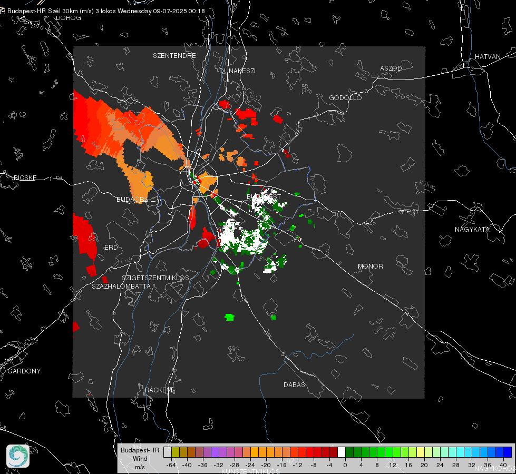The width and height of the screenshot is (516, 474).
Task: Click the Budapest-HR Wind m/s legend title
Action: [140, 458]
